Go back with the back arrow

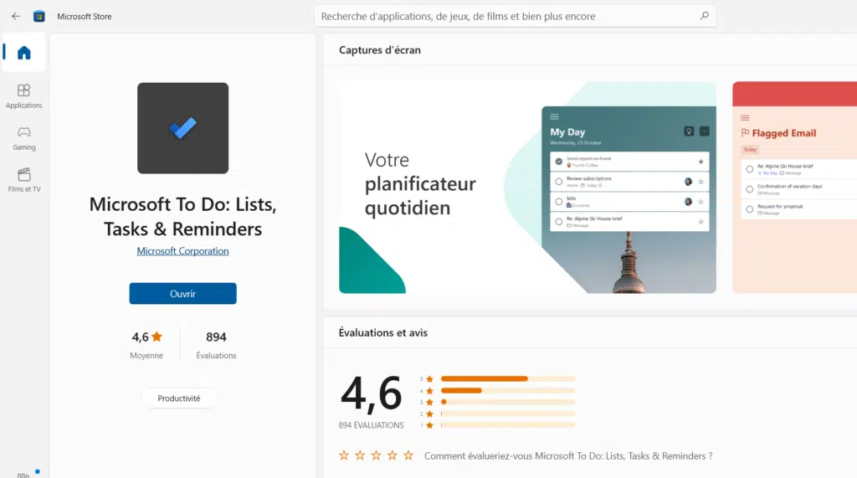tap(16, 17)
